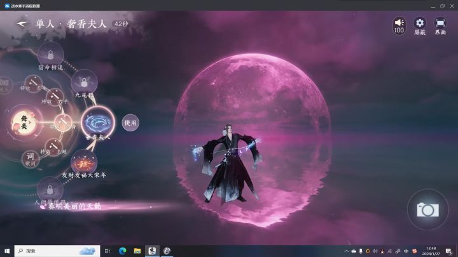
Task: Click the central 舞美 orb
Action: [24, 122]
